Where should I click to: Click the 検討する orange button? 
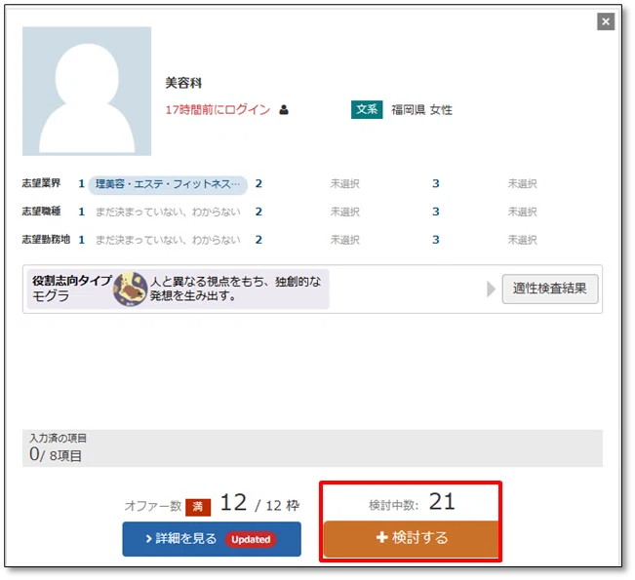tap(411, 538)
